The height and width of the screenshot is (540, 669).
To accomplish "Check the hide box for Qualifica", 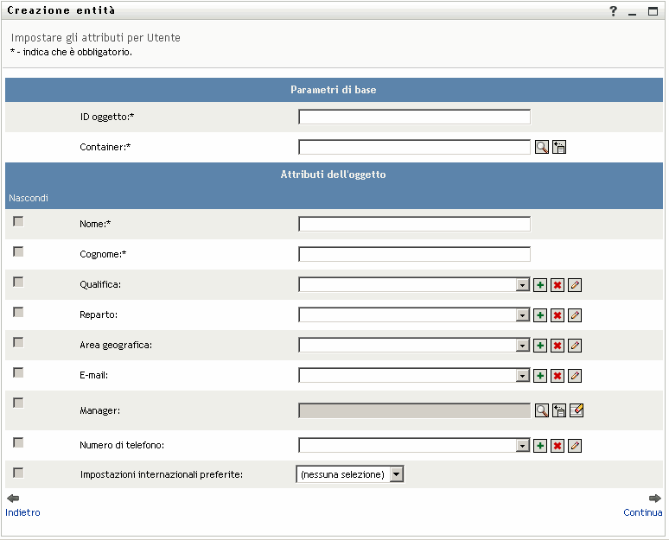I will click(x=18, y=283).
